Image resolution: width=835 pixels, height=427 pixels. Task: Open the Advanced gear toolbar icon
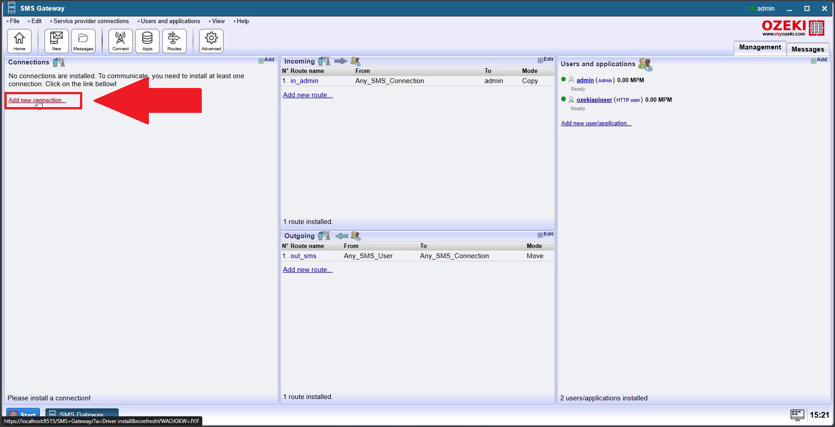[211, 41]
